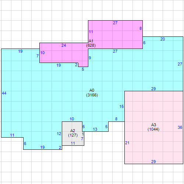Click the 8 dimension on A1's right edge
Screen dimensions: 184x184
pyautogui.click(x=141, y=28)
